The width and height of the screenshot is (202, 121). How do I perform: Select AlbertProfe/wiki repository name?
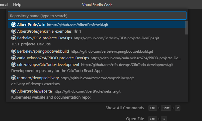(x=31, y=25)
